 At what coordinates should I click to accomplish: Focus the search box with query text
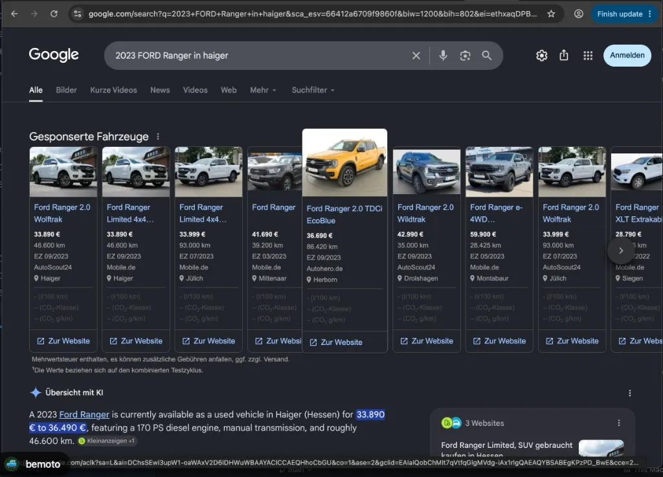[258, 56]
